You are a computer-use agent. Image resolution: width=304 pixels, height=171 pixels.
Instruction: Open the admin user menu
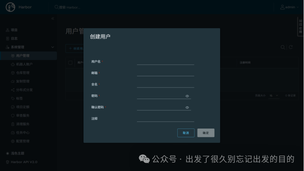point(289,7)
